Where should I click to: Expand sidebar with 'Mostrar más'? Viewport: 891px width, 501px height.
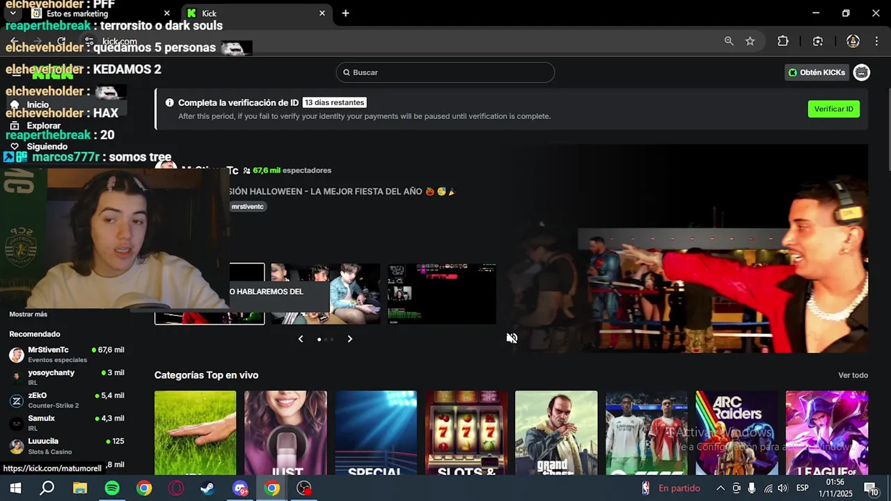[x=28, y=315]
